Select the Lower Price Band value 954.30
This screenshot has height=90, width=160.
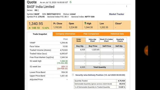(x=64, y=72)
